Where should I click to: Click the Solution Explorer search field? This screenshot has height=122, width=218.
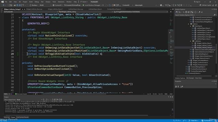(x=194, y=15)
